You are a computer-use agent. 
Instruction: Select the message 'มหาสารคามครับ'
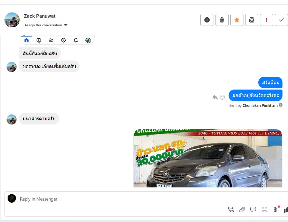coord(39,119)
